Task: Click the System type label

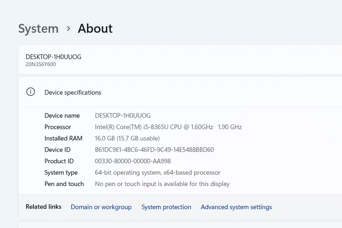Action: pos(61,172)
